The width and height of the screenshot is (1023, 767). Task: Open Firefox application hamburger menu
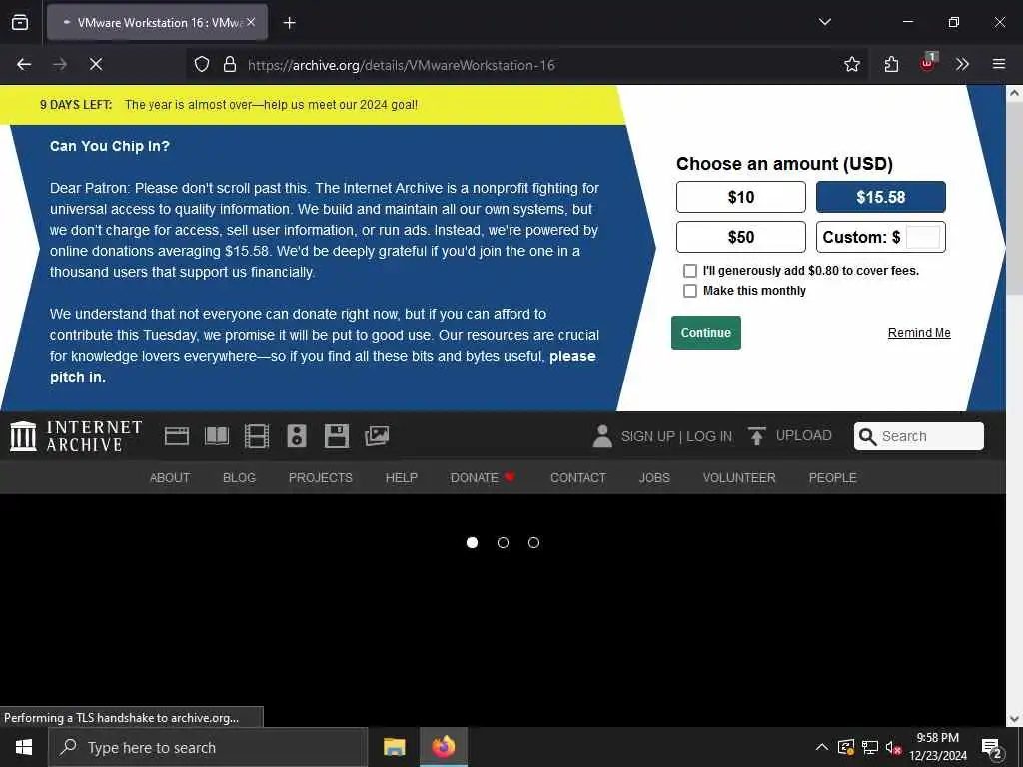point(999,64)
